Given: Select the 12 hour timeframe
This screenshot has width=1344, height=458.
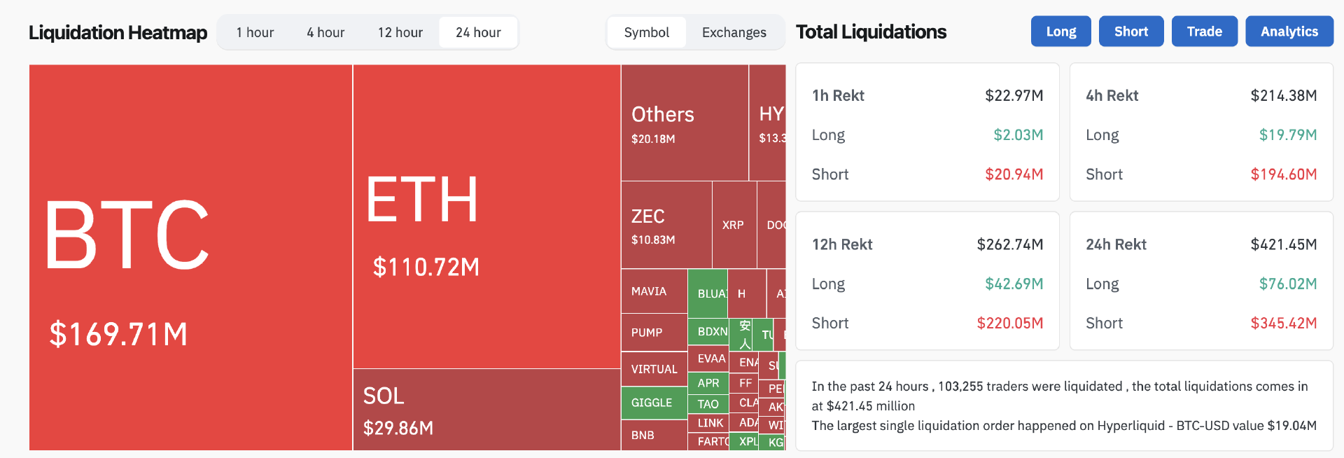Looking at the screenshot, I should (x=399, y=32).
